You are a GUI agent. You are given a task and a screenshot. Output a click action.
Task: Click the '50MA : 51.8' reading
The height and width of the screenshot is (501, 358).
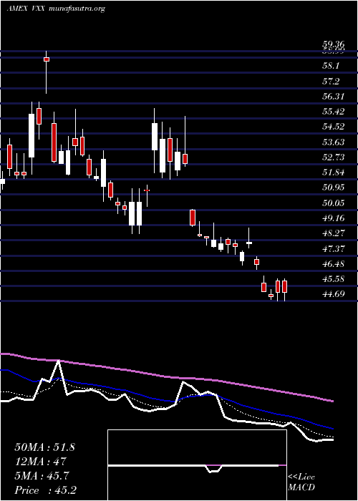[44, 447]
